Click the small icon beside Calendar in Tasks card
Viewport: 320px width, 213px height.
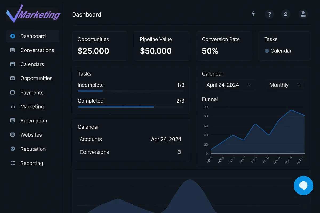coord(267,51)
